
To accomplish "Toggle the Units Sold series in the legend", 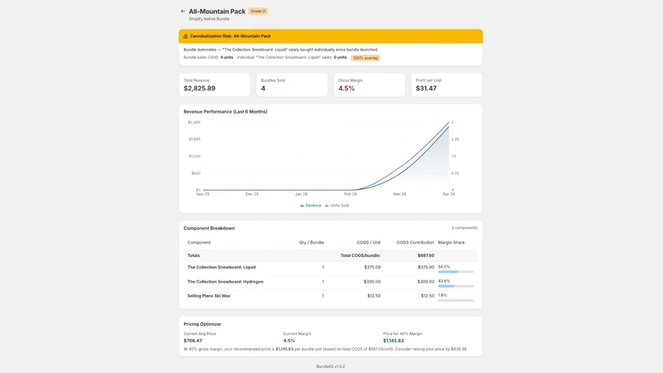I will tap(337, 206).
